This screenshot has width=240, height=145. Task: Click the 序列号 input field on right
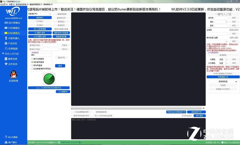(221, 18)
